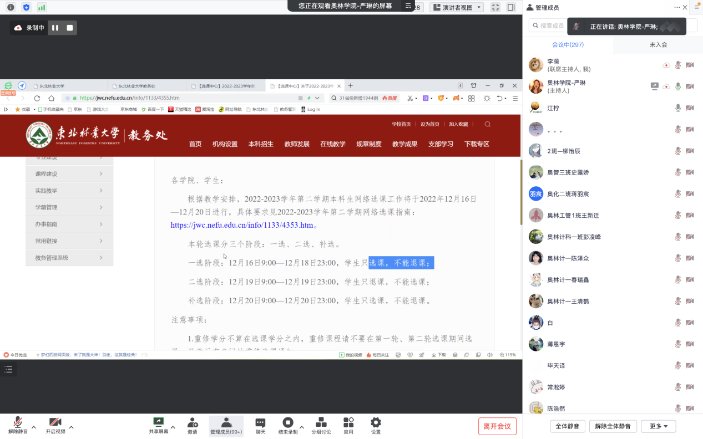Viewport: 703px width, 439px height.
Task: Toggle microphone for participant 江柠
Action: click(x=677, y=108)
